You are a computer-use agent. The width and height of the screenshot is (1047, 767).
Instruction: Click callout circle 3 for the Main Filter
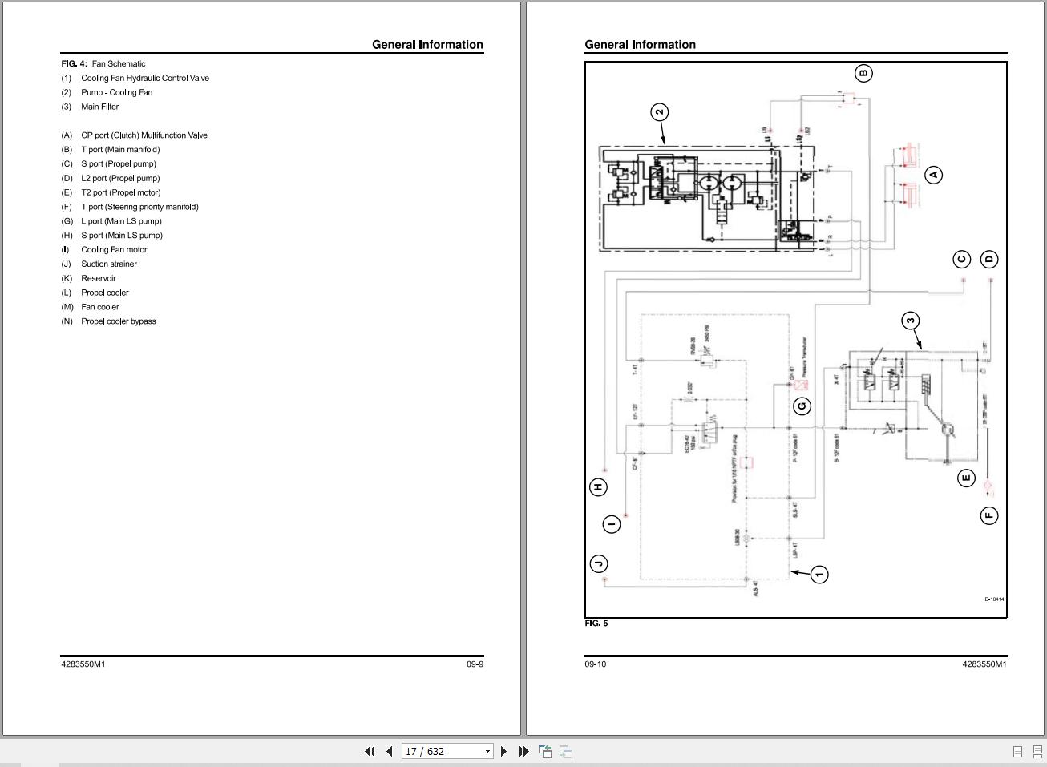(910, 321)
